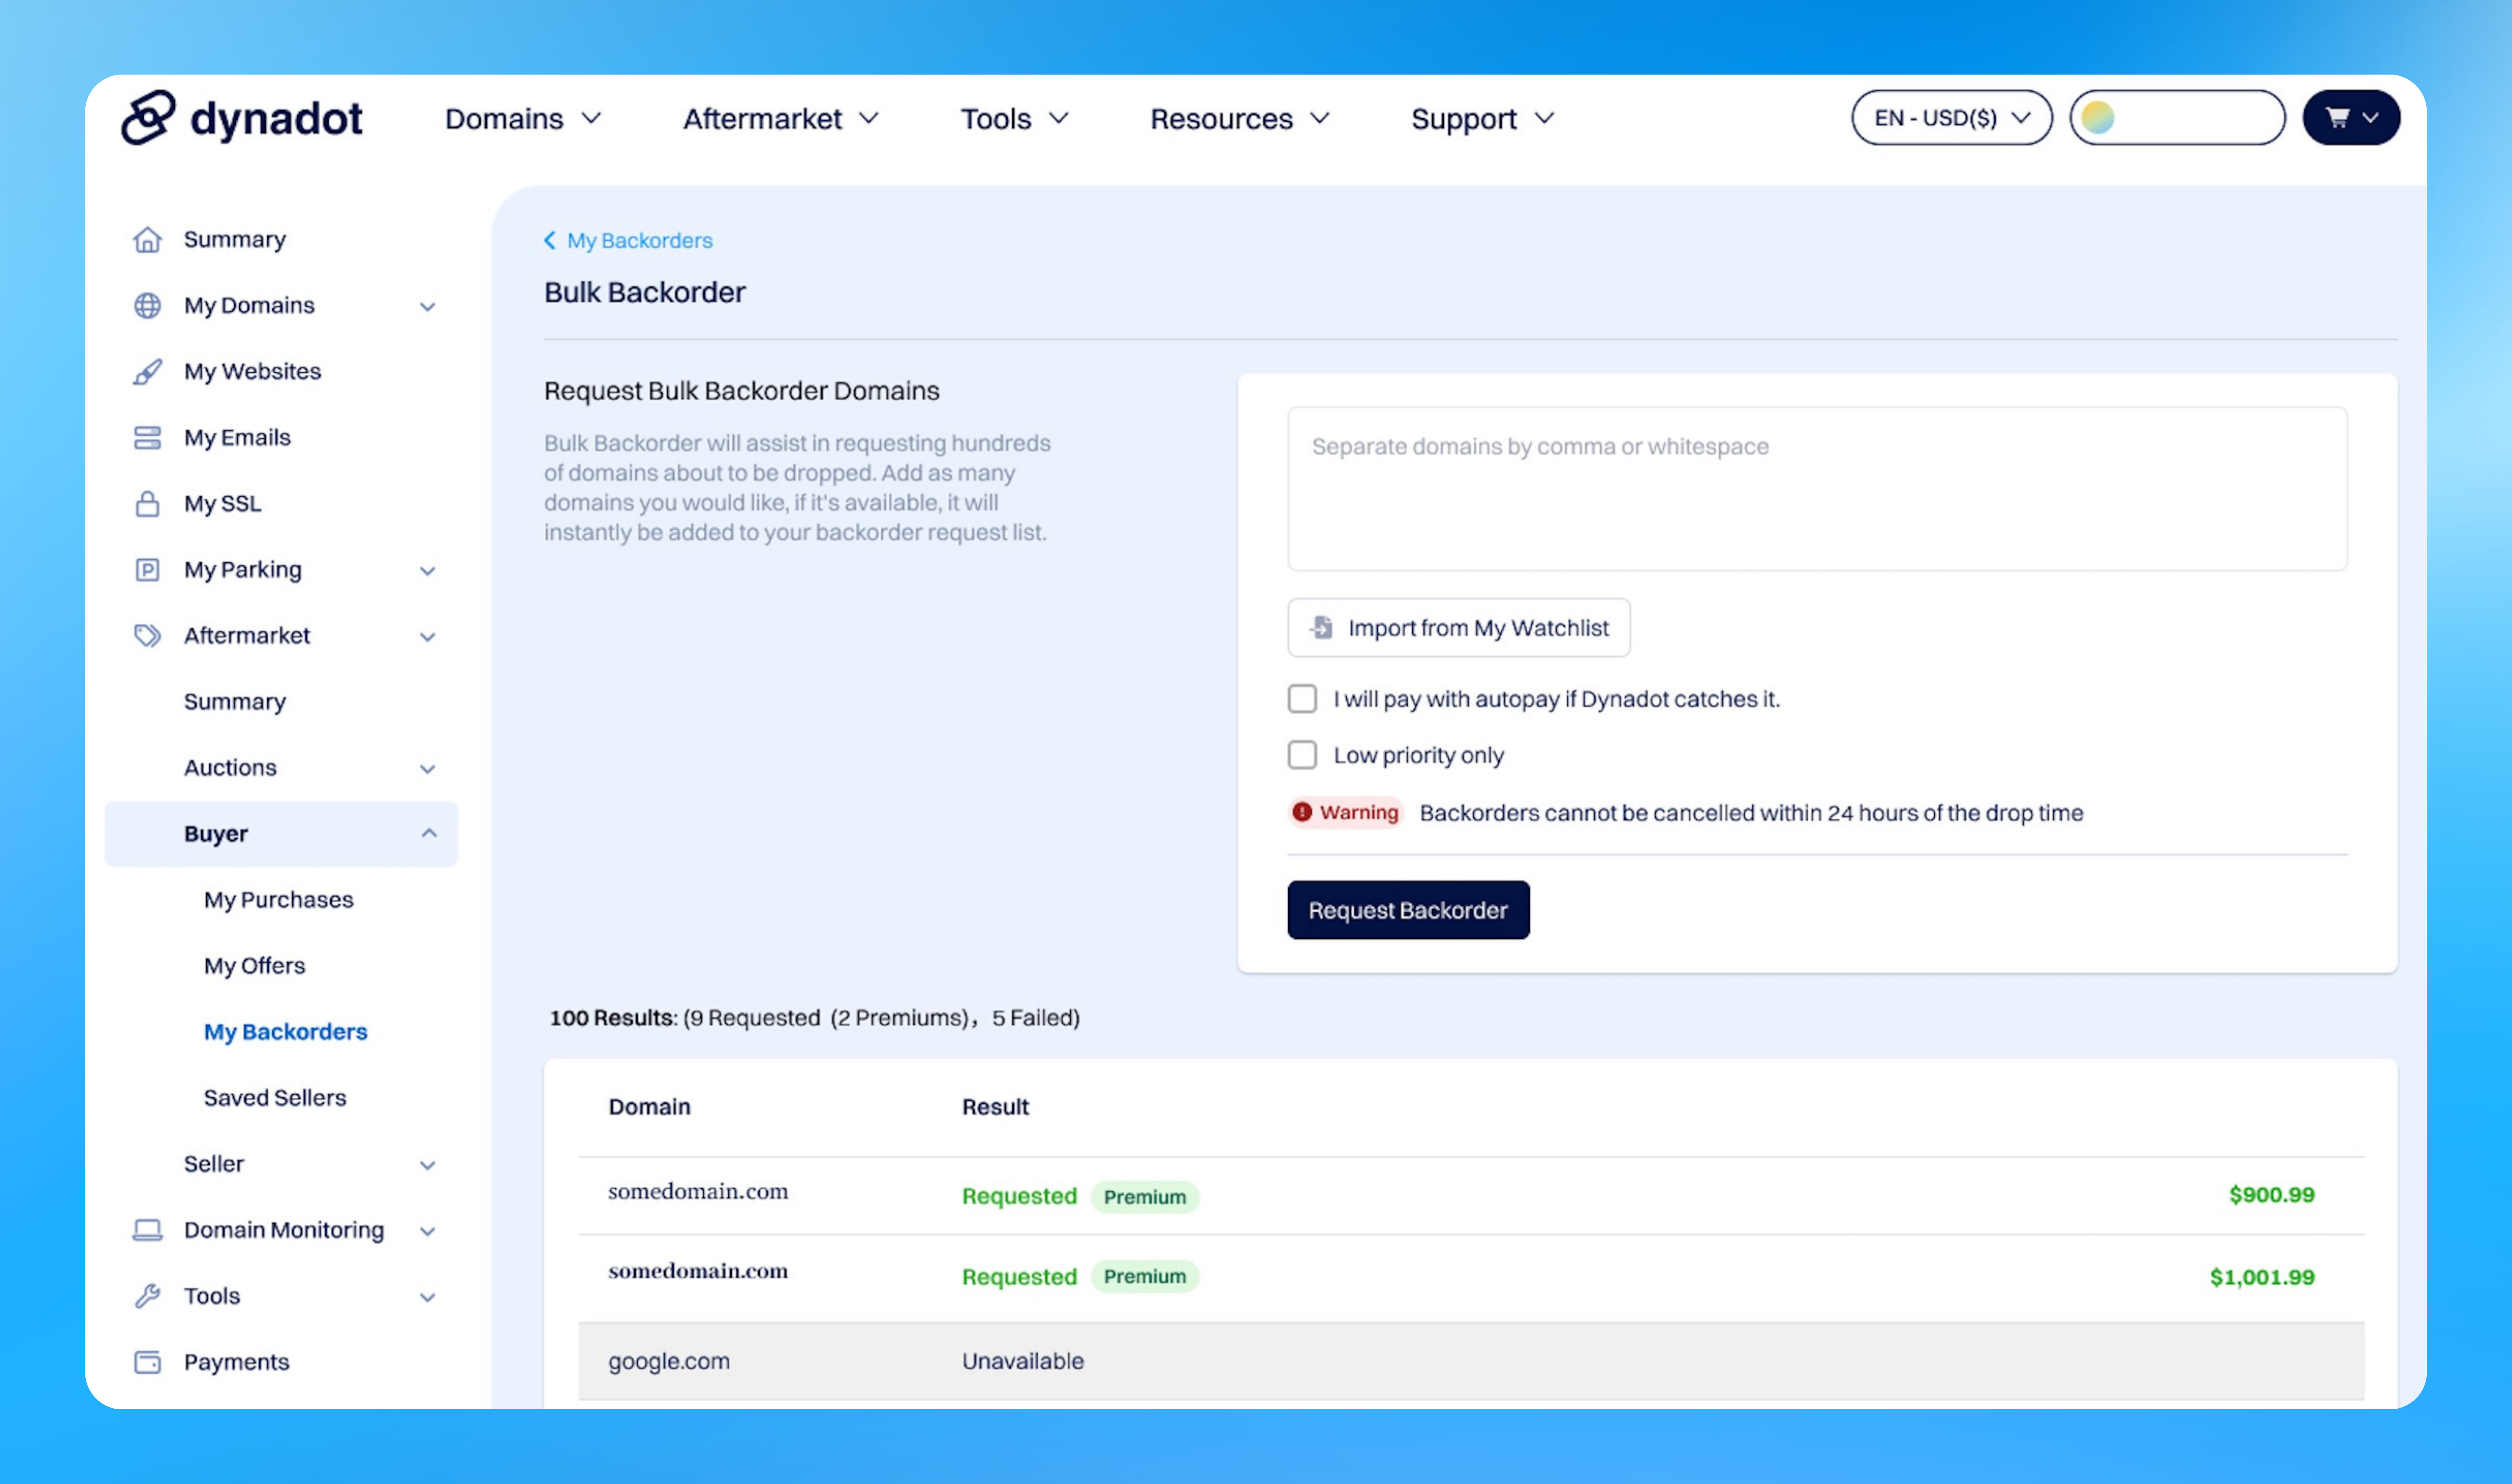Screen dimensions: 2512x1484
Task: Click the My SSL lock icon
Action: tap(147, 504)
